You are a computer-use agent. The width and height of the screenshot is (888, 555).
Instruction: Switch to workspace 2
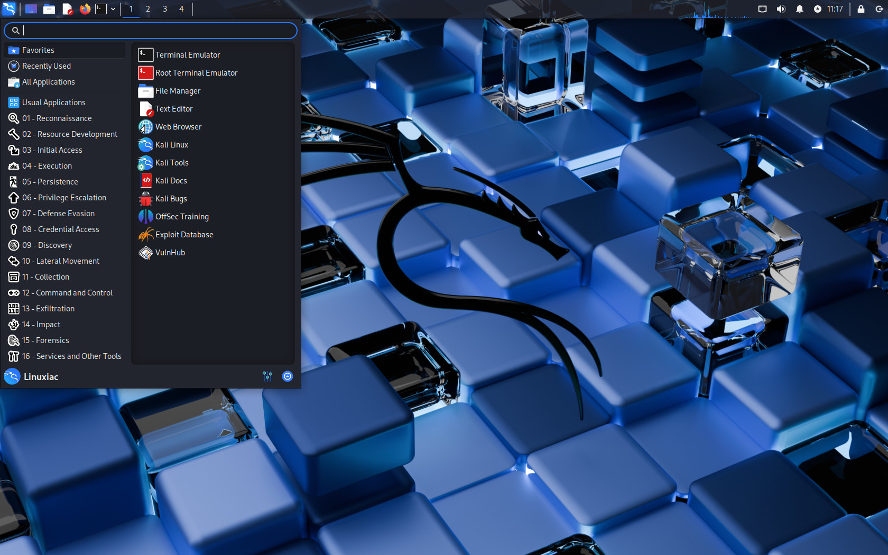pos(148,9)
